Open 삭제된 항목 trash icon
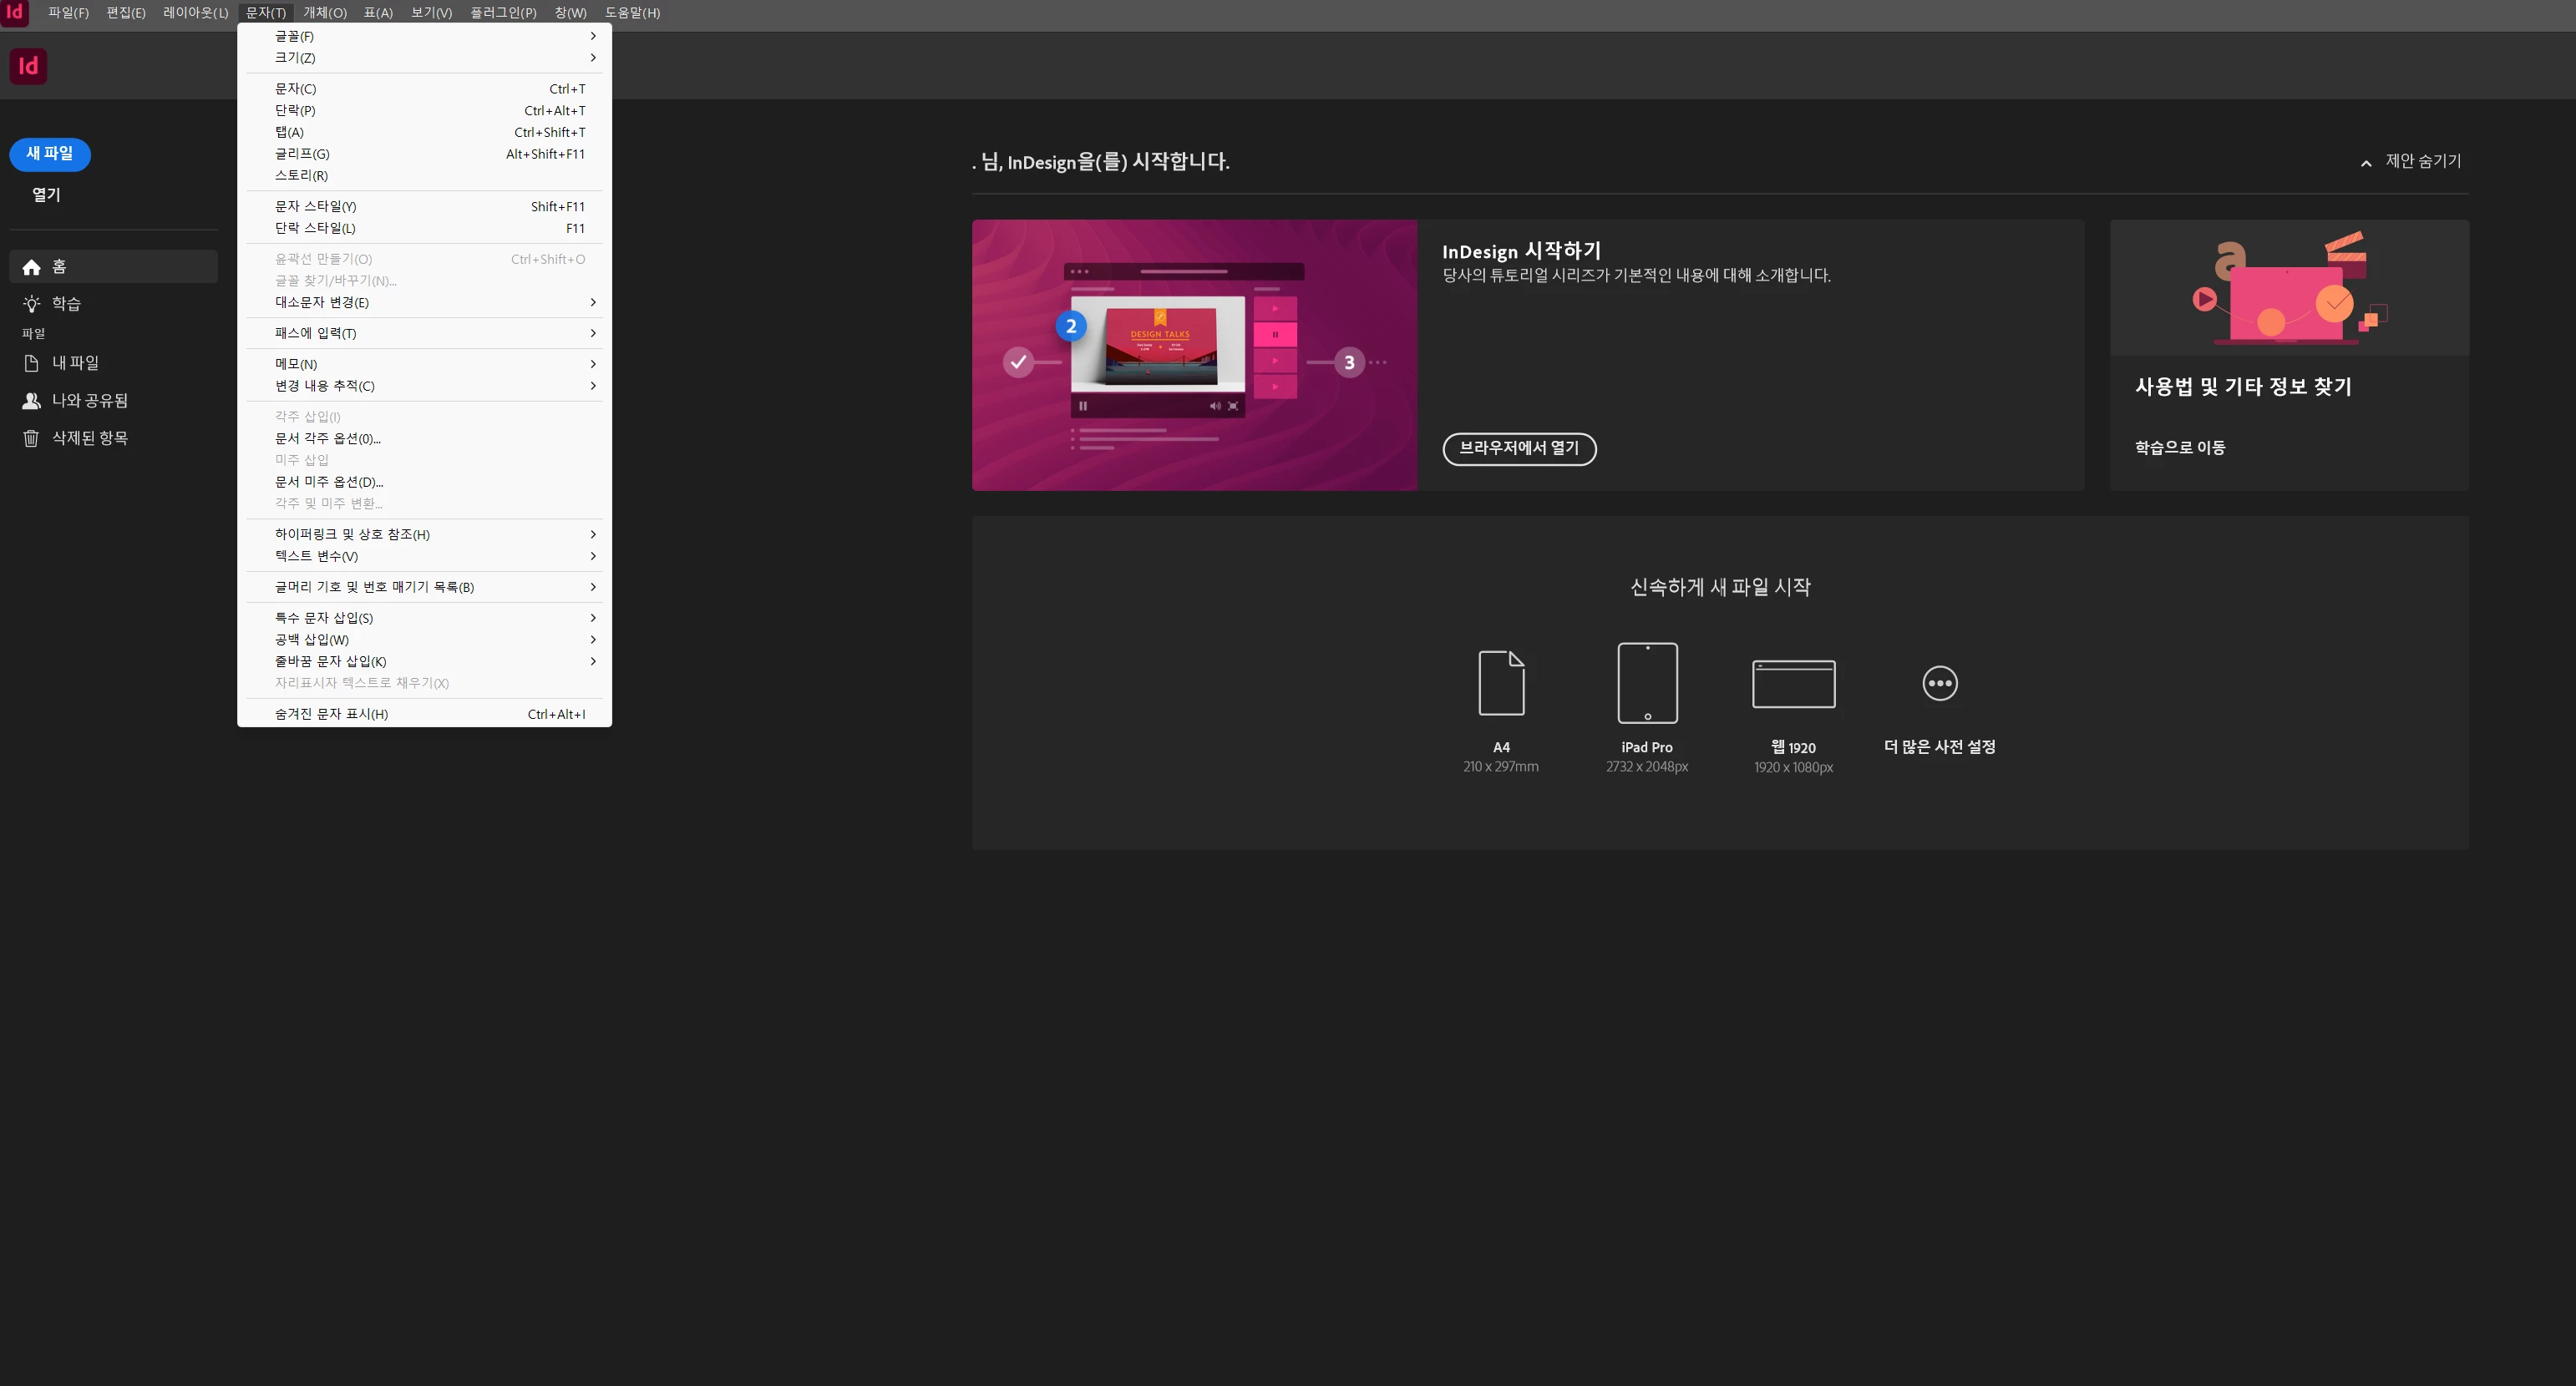 (x=32, y=438)
